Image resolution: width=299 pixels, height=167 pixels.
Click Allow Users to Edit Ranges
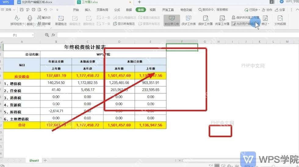coord(245,24)
